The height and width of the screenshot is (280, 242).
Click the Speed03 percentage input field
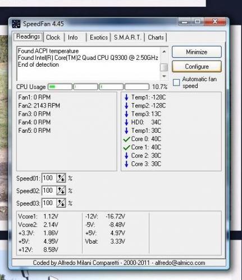[49, 203]
